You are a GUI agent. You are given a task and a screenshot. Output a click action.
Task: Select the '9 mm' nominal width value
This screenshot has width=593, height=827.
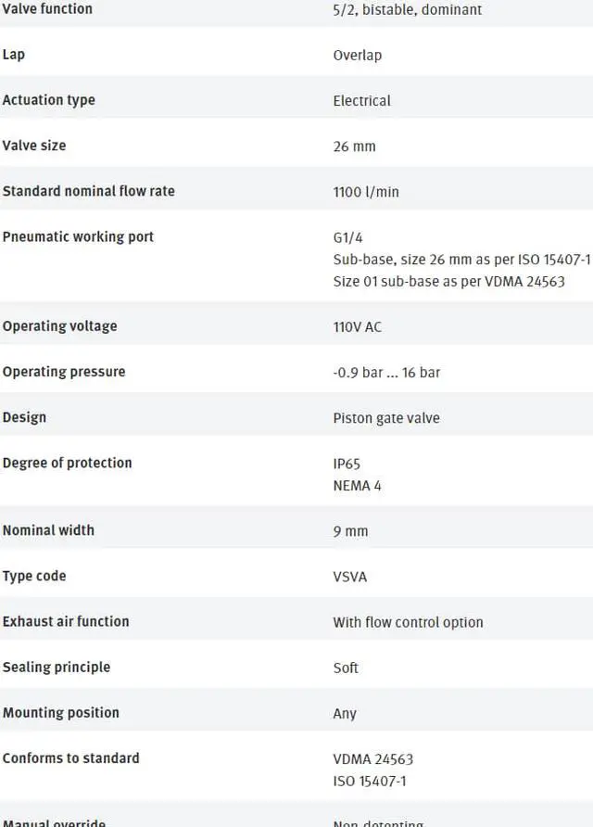click(x=350, y=530)
